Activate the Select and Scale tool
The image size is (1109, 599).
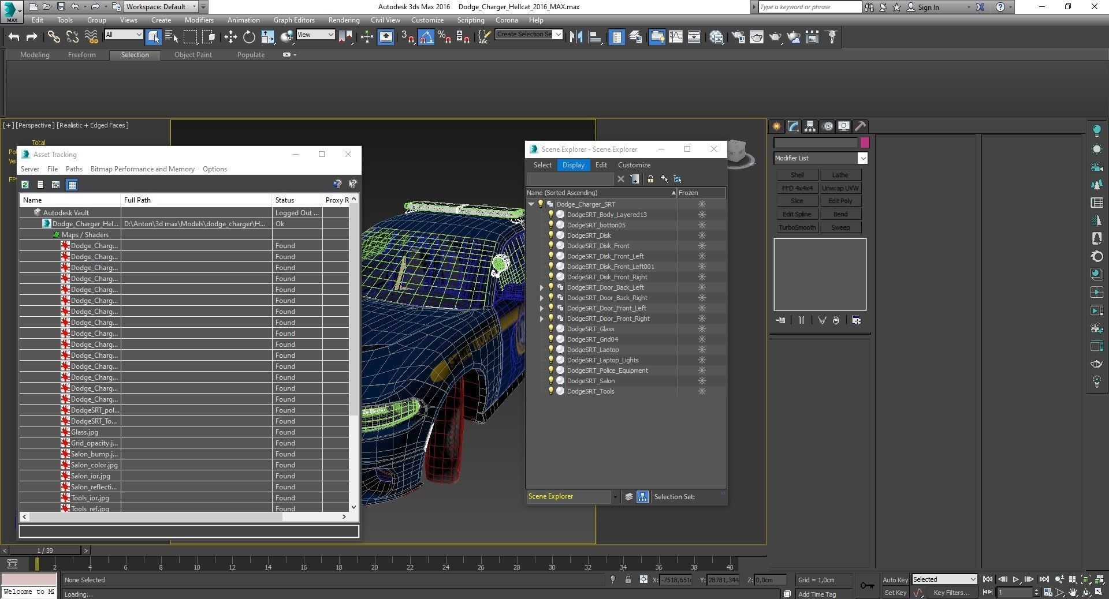click(x=267, y=38)
